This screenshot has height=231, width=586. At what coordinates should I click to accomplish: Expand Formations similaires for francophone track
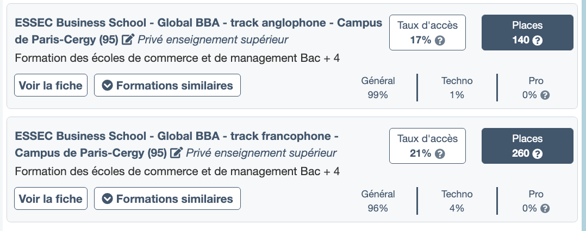167,198
